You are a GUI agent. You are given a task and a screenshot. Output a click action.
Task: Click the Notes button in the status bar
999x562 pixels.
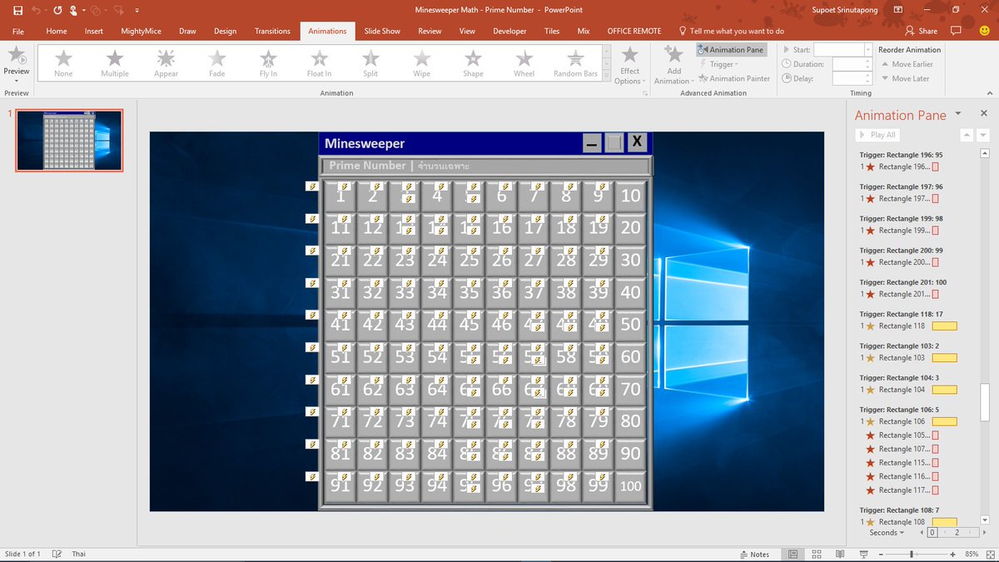754,554
